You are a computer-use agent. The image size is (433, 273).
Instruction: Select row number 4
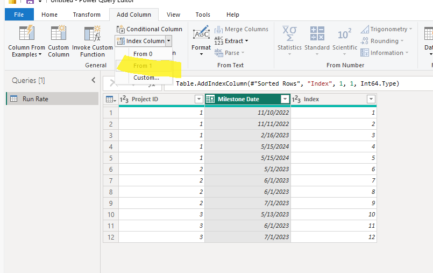point(111,146)
